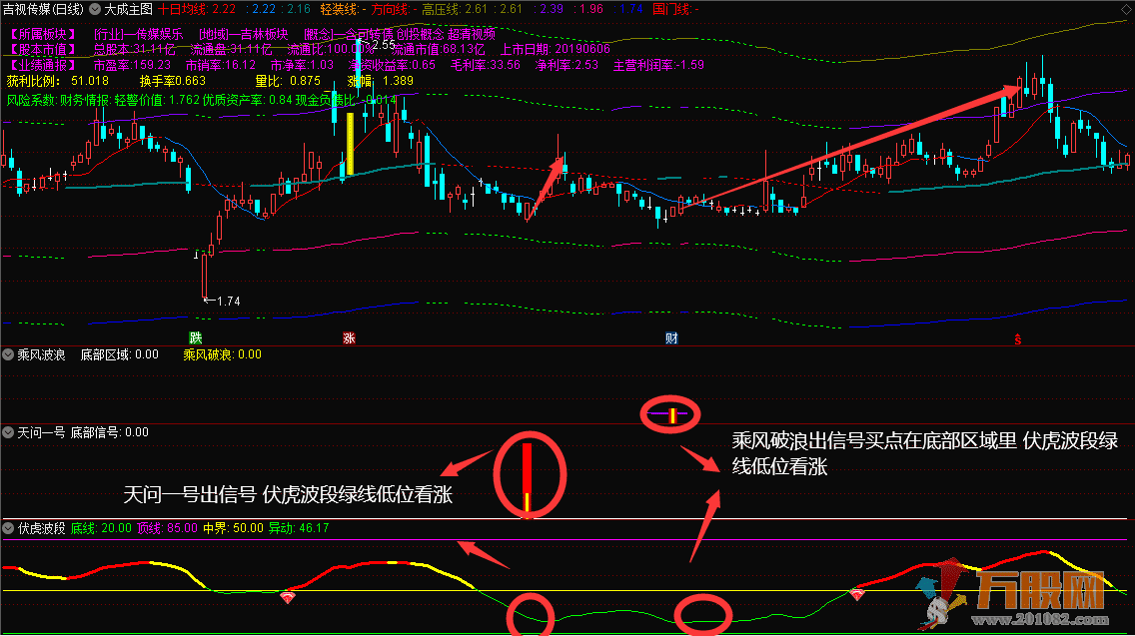Click the 顶线: 85.00 value
Screen dimensions: 1135x636
coord(167,528)
